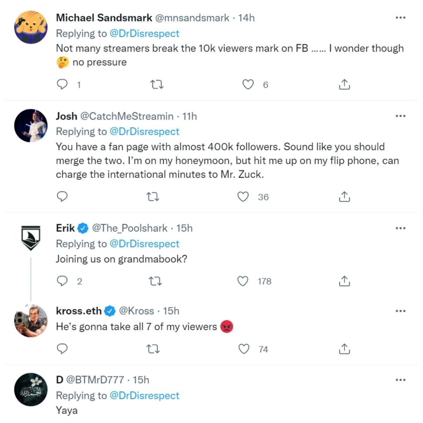Screen dimensions: 423x423
Task: Open the share icon under Michael Sandsmark's tweet
Action: tap(344, 84)
